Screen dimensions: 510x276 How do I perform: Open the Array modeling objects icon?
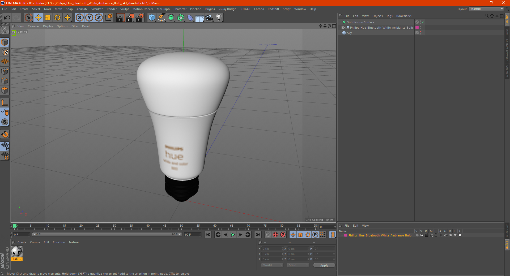pos(181,18)
